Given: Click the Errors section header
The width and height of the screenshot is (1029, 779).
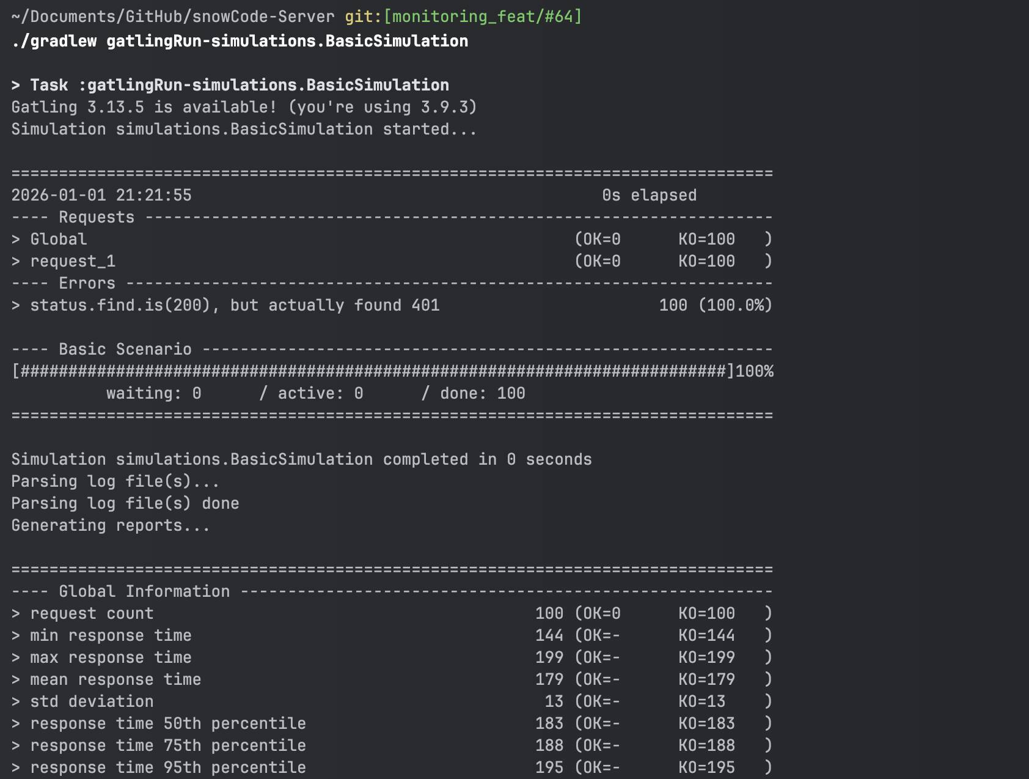Looking at the screenshot, I should (87, 283).
